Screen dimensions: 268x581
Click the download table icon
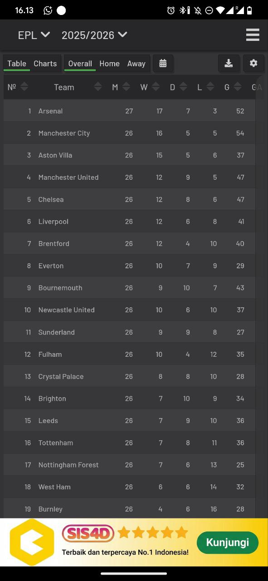coord(229,64)
